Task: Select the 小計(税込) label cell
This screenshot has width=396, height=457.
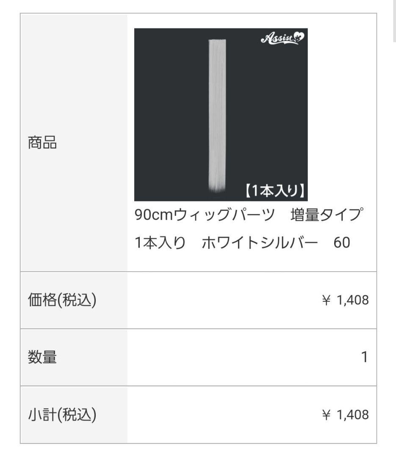Action: coord(74,415)
